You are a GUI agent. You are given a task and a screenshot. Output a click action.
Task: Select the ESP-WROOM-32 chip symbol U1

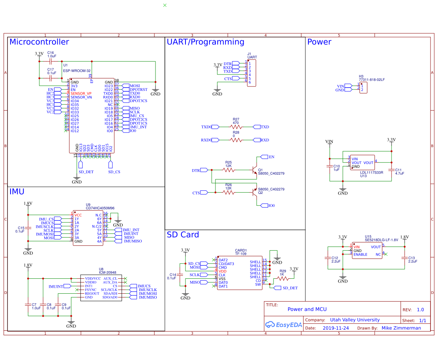click(91, 116)
